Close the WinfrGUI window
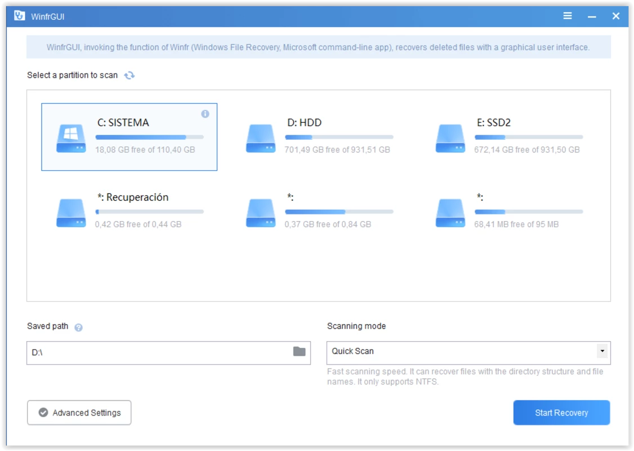Screen dimensions: 634x451 click(x=616, y=16)
